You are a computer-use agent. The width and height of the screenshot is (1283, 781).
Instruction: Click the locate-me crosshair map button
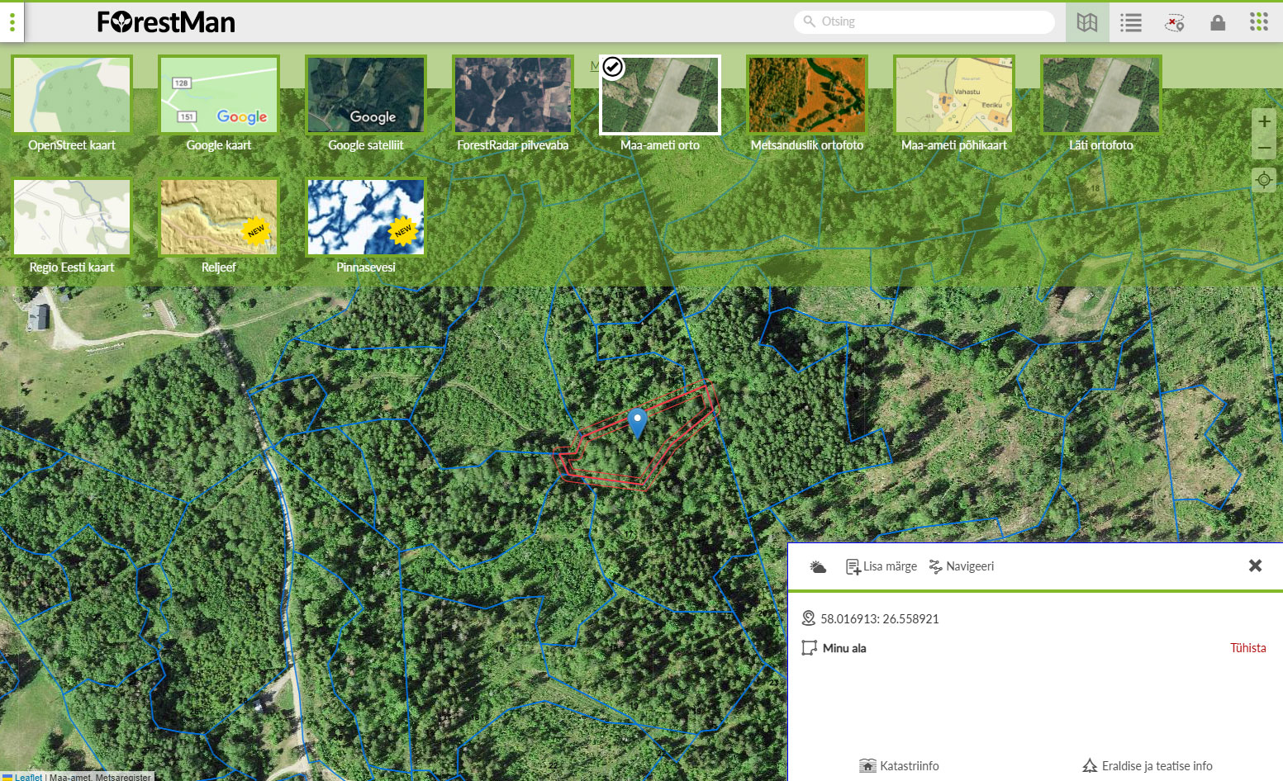pos(1263,179)
